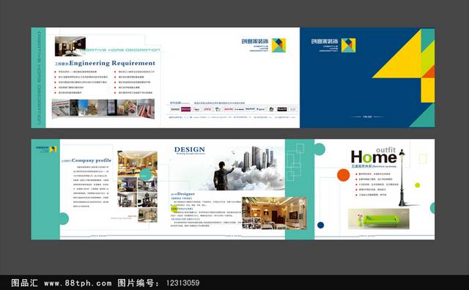Click the green sofa photo
This screenshot has width=469, height=290.
pos(378,219)
